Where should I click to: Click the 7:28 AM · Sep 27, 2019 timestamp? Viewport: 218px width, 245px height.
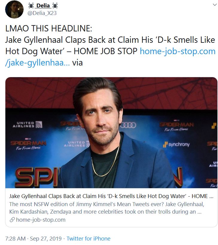pos(33,239)
